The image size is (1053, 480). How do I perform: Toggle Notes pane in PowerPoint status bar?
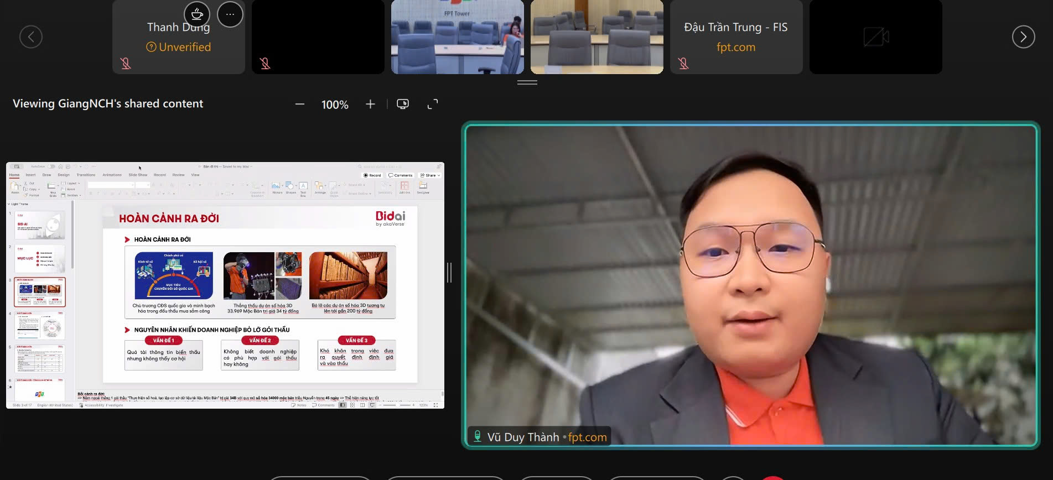[x=299, y=405]
